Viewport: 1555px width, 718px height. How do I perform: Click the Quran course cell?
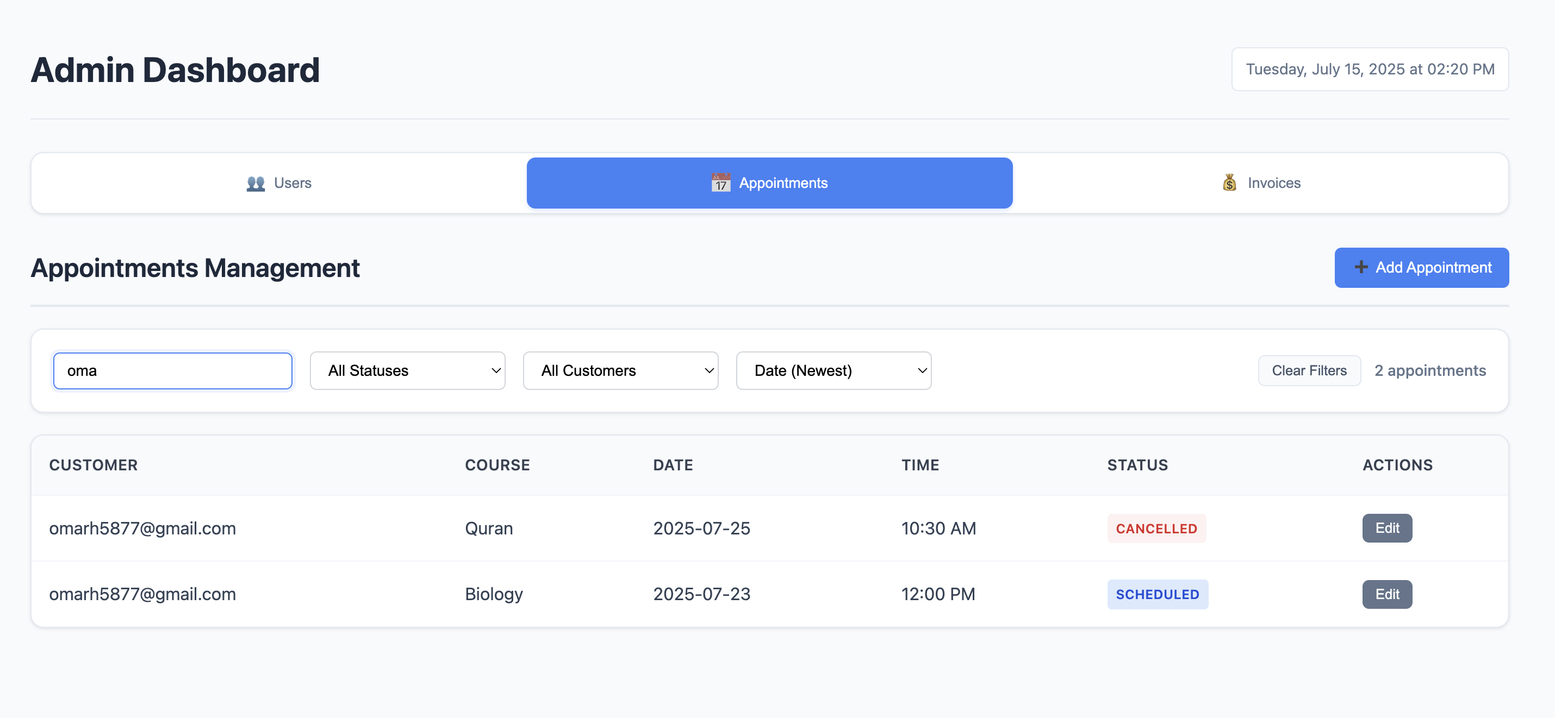[x=489, y=528]
